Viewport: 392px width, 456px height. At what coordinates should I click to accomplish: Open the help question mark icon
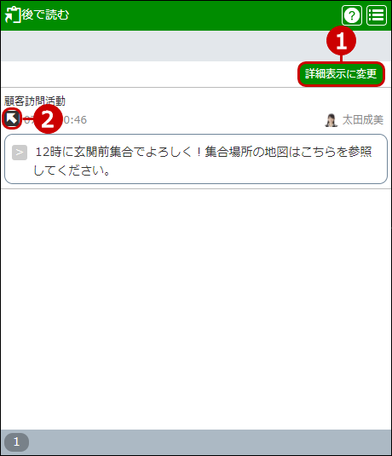click(x=352, y=15)
